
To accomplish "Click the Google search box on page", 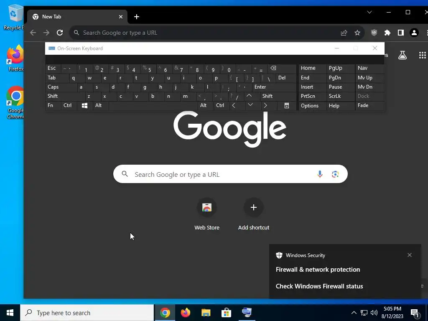I will (230, 174).
